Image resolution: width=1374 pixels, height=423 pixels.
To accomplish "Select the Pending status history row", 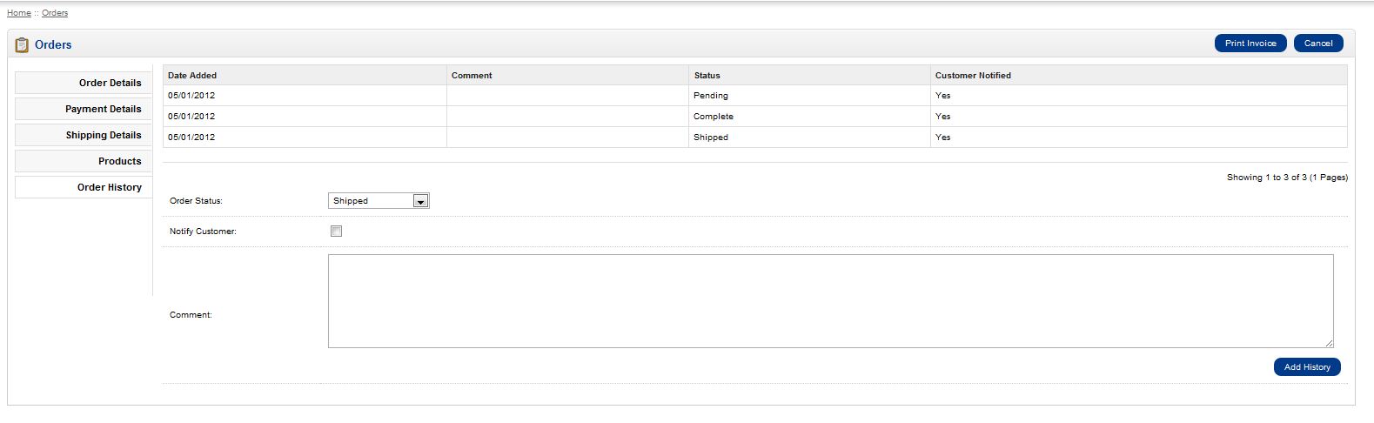I will coord(710,96).
